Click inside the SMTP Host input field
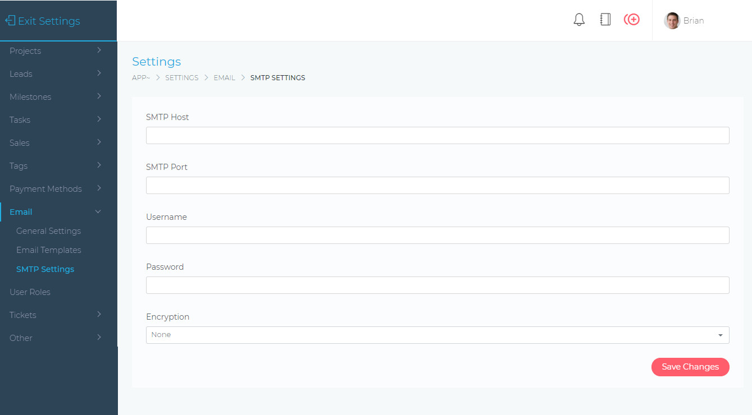This screenshot has height=415, width=752. [437, 135]
